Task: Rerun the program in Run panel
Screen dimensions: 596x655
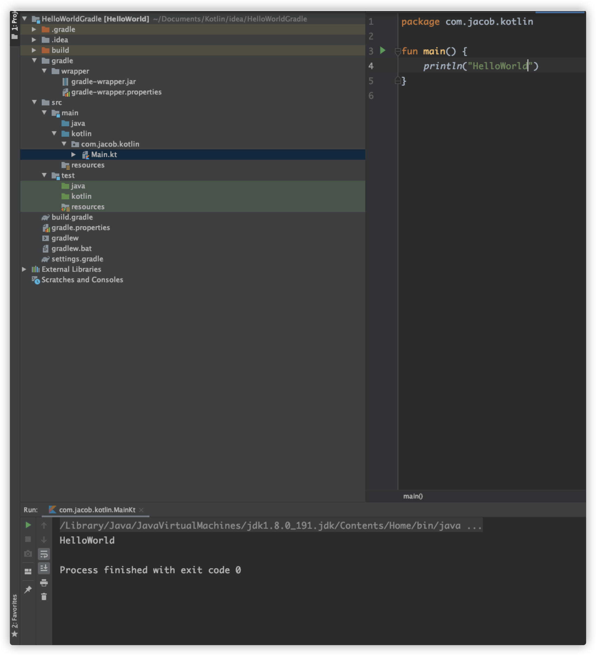Action: point(28,525)
